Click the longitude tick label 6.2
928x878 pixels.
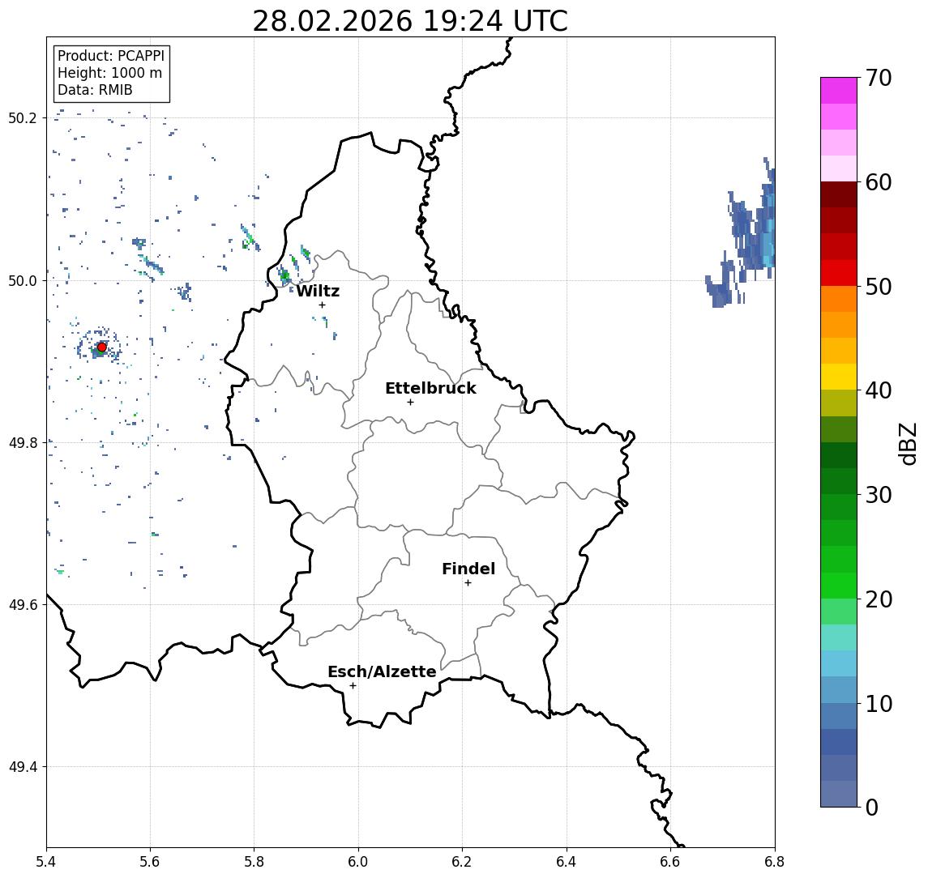tap(463, 862)
